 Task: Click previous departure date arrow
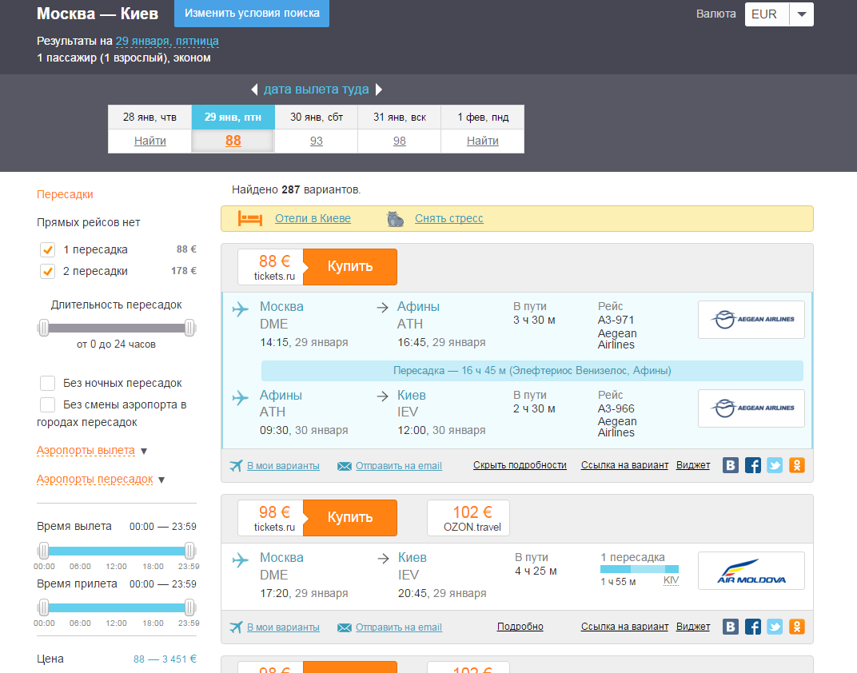(254, 90)
